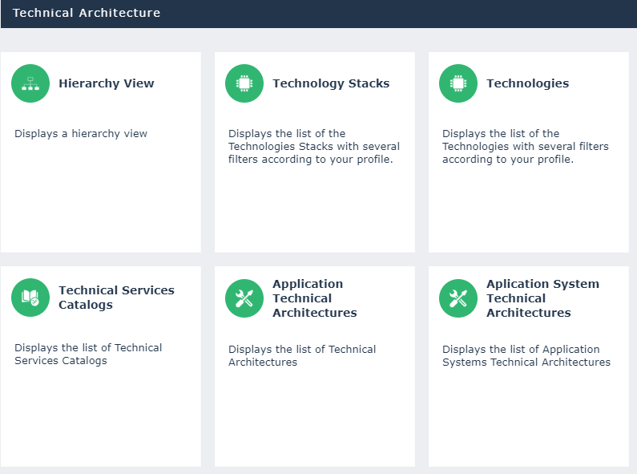Click the 'Displays a hierarchy view' description
The width and height of the screenshot is (637, 474).
click(x=81, y=134)
